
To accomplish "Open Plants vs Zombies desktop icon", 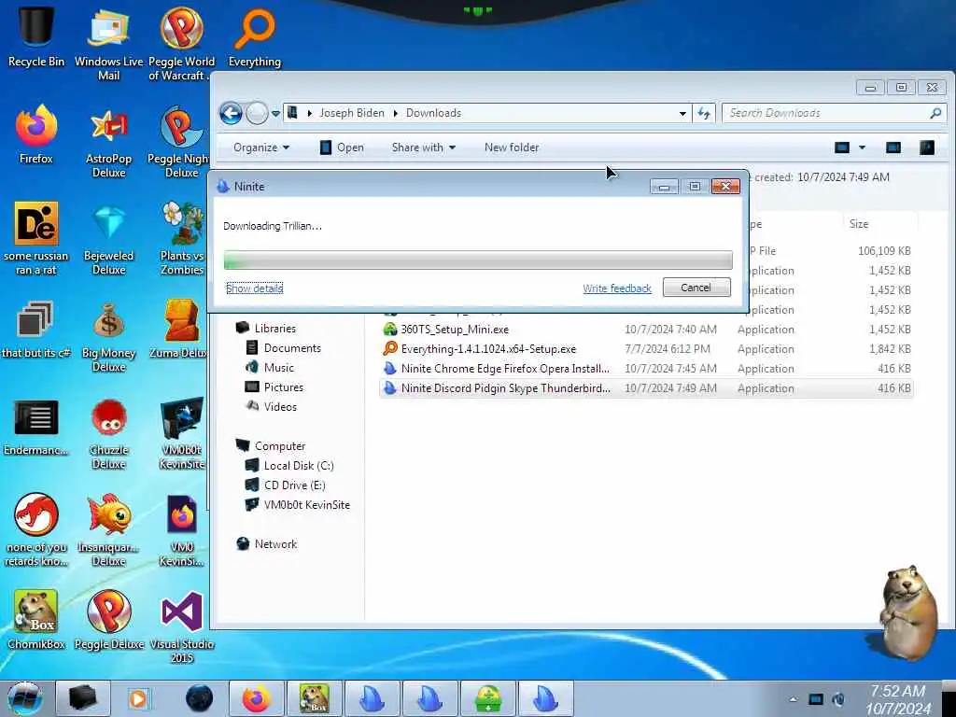I will pos(181,239).
